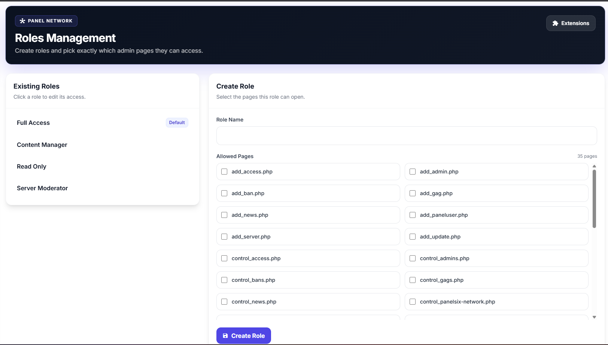This screenshot has width=608, height=345.
Task: Click the puzzle piece icon on Extensions
Action: tap(555, 23)
